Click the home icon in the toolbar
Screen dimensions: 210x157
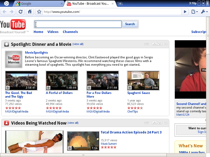click(30, 12)
